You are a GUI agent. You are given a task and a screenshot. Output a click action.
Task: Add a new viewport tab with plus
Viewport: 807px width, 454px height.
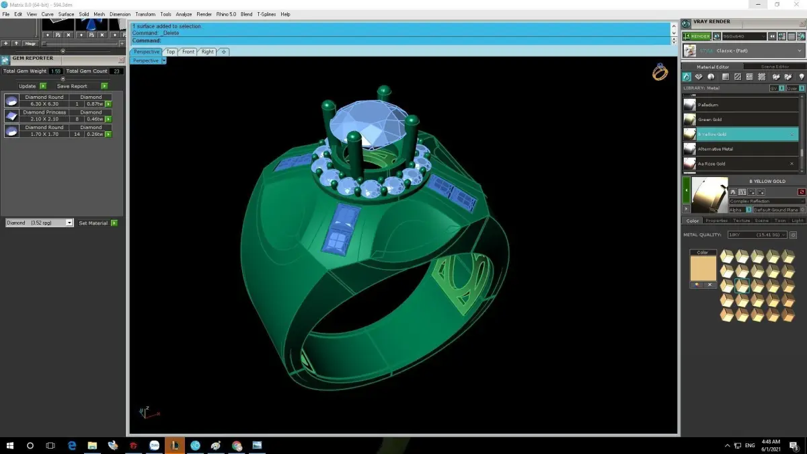pyautogui.click(x=223, y=52)
